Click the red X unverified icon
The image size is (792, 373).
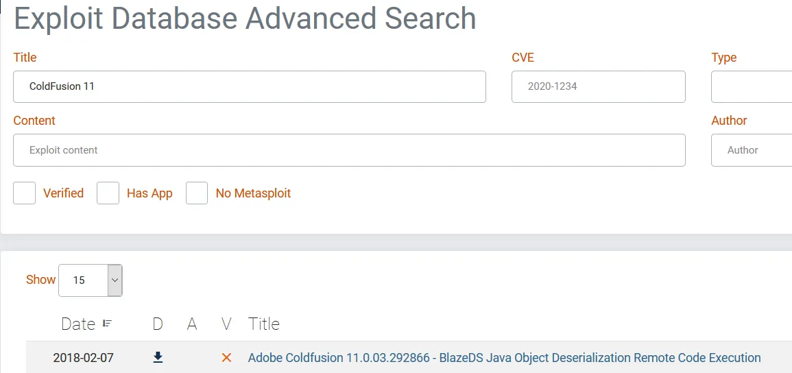click(226, 357)
